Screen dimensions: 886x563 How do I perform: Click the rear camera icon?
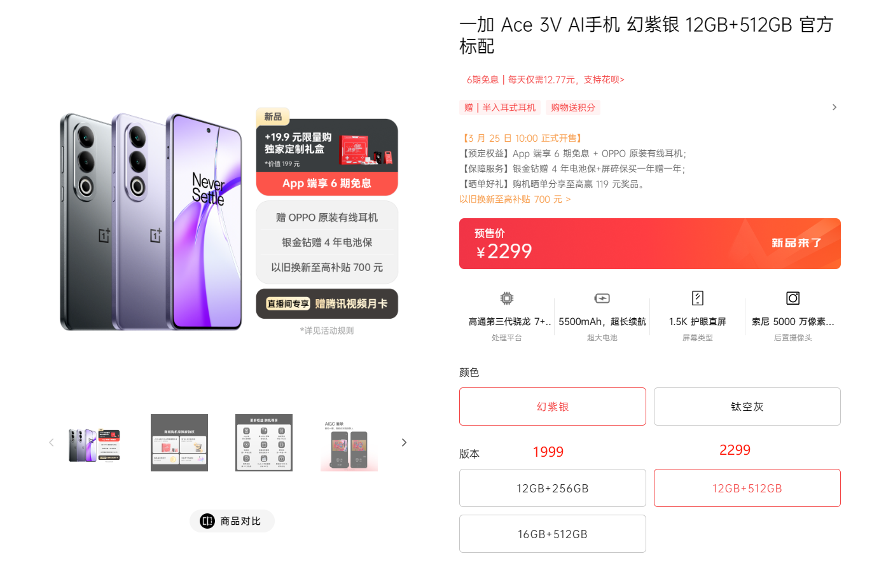pos(793,298)
